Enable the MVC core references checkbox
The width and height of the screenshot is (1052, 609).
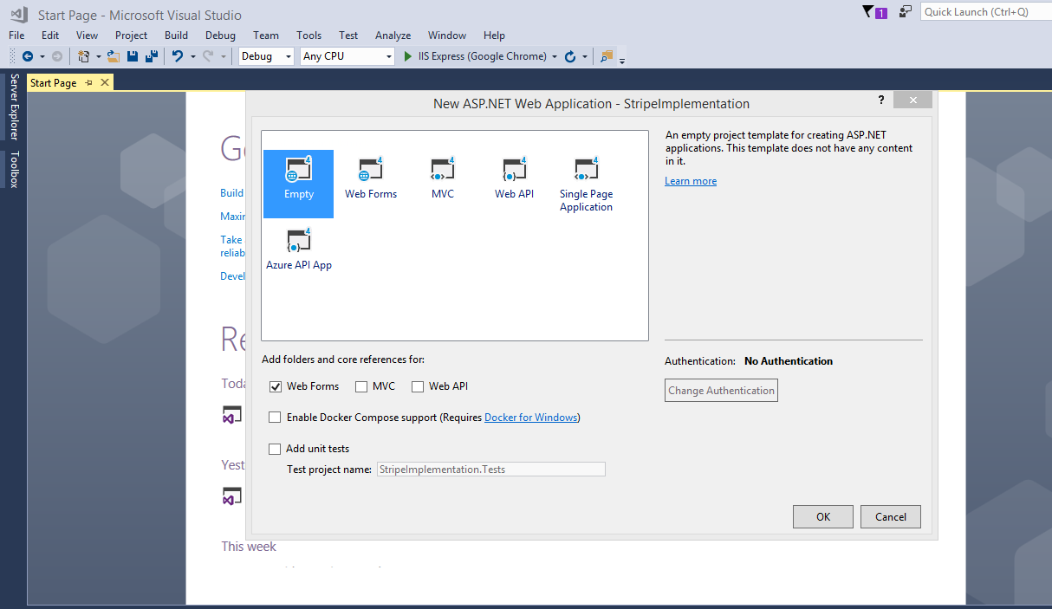point(361,386)
